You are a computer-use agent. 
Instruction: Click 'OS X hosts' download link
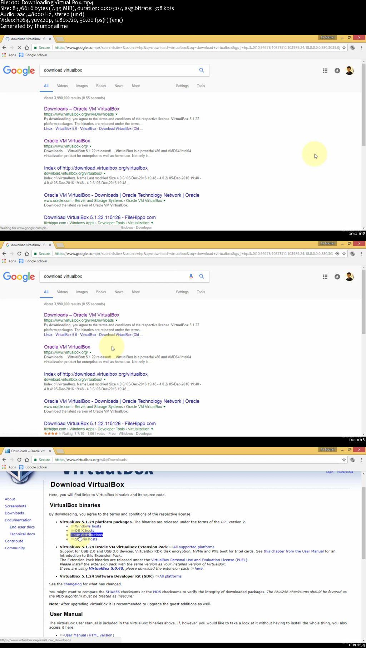[85, 530]
